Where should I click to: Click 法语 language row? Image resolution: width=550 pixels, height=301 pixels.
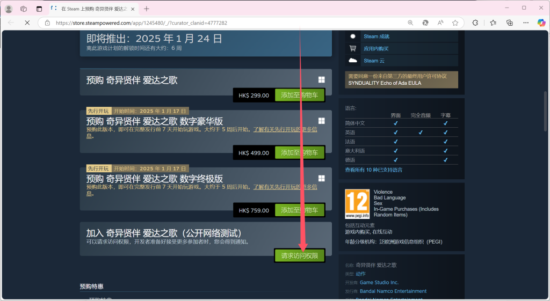[x=401, y=142]
